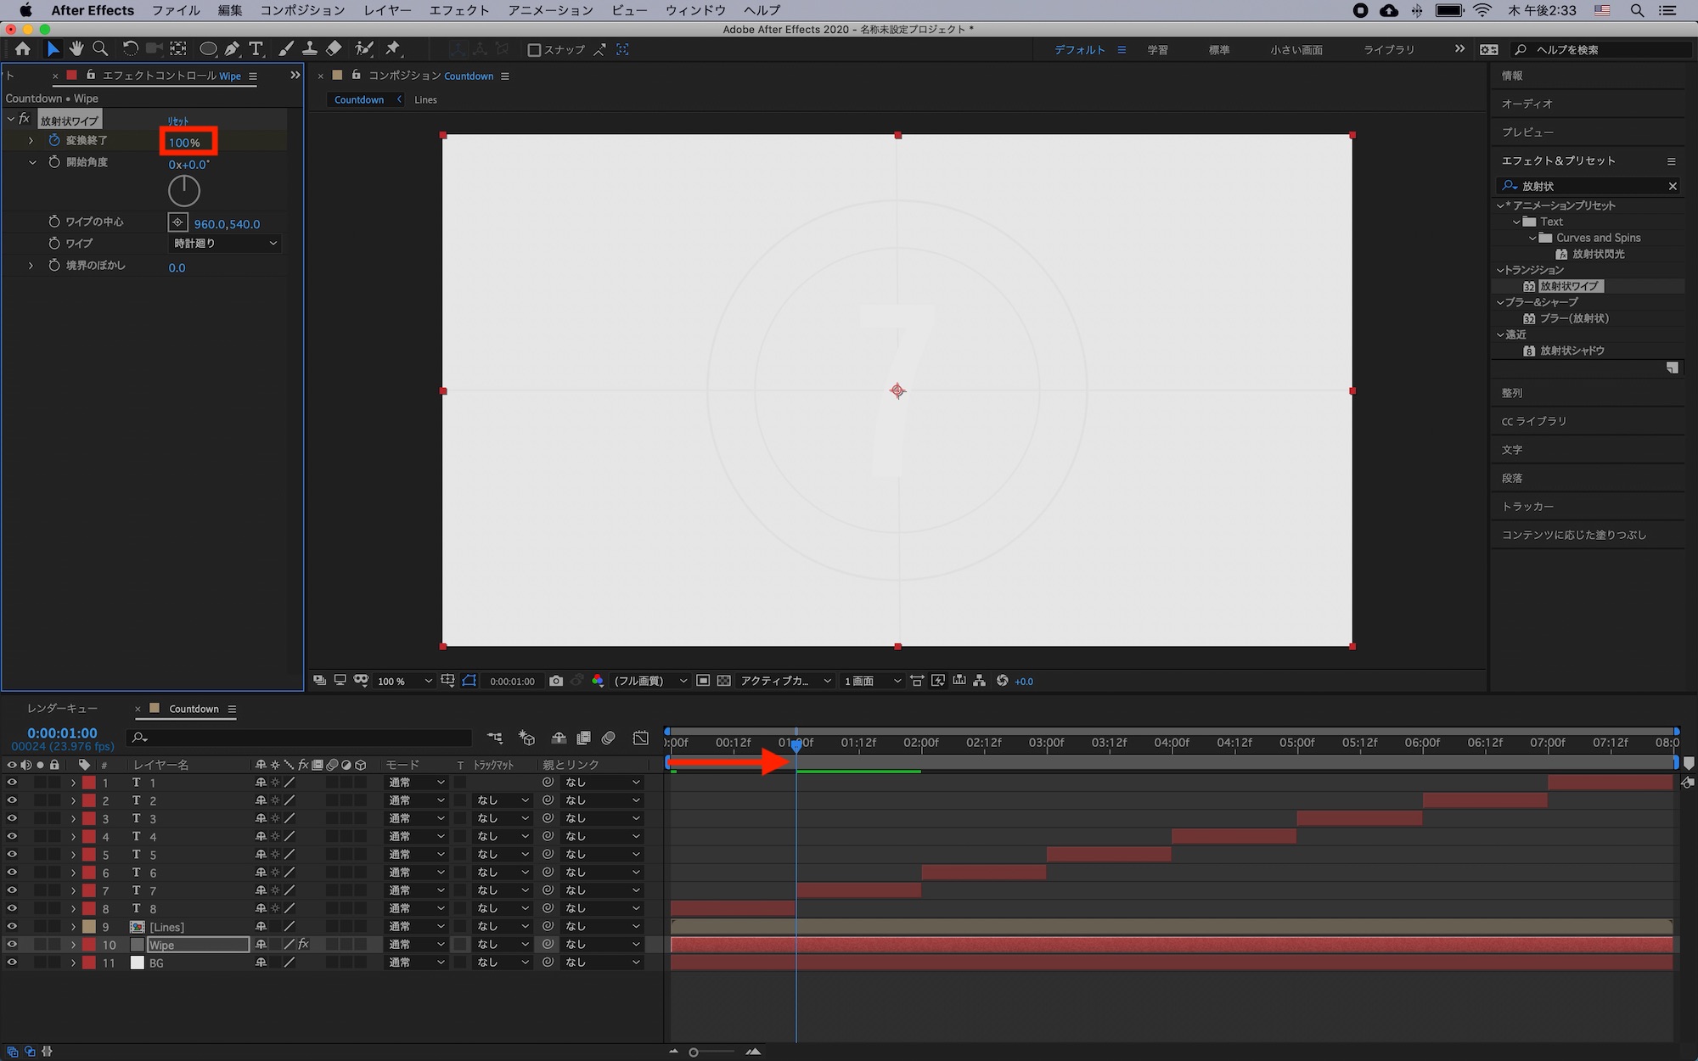Image resolution: width=1698 pixels, height=1061 pixels.
Task: Open the viewer 100 % zoom dropdown
Action: click(404, 681)
